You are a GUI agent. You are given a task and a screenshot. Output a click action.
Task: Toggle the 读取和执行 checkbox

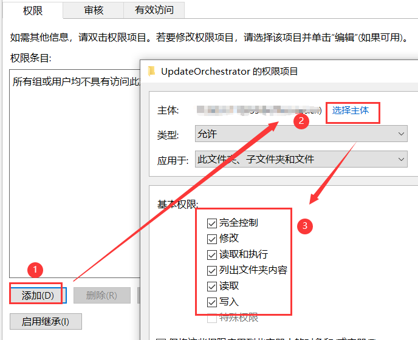click(x=212, y=255)
